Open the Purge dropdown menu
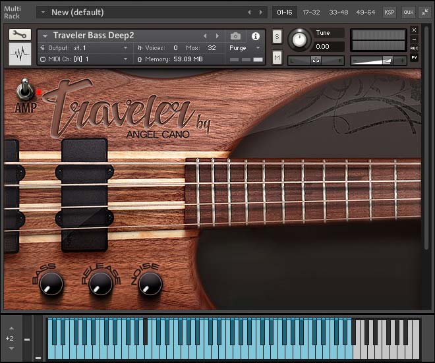This screenshot has width=435, height=363. [x=245, y=48]
